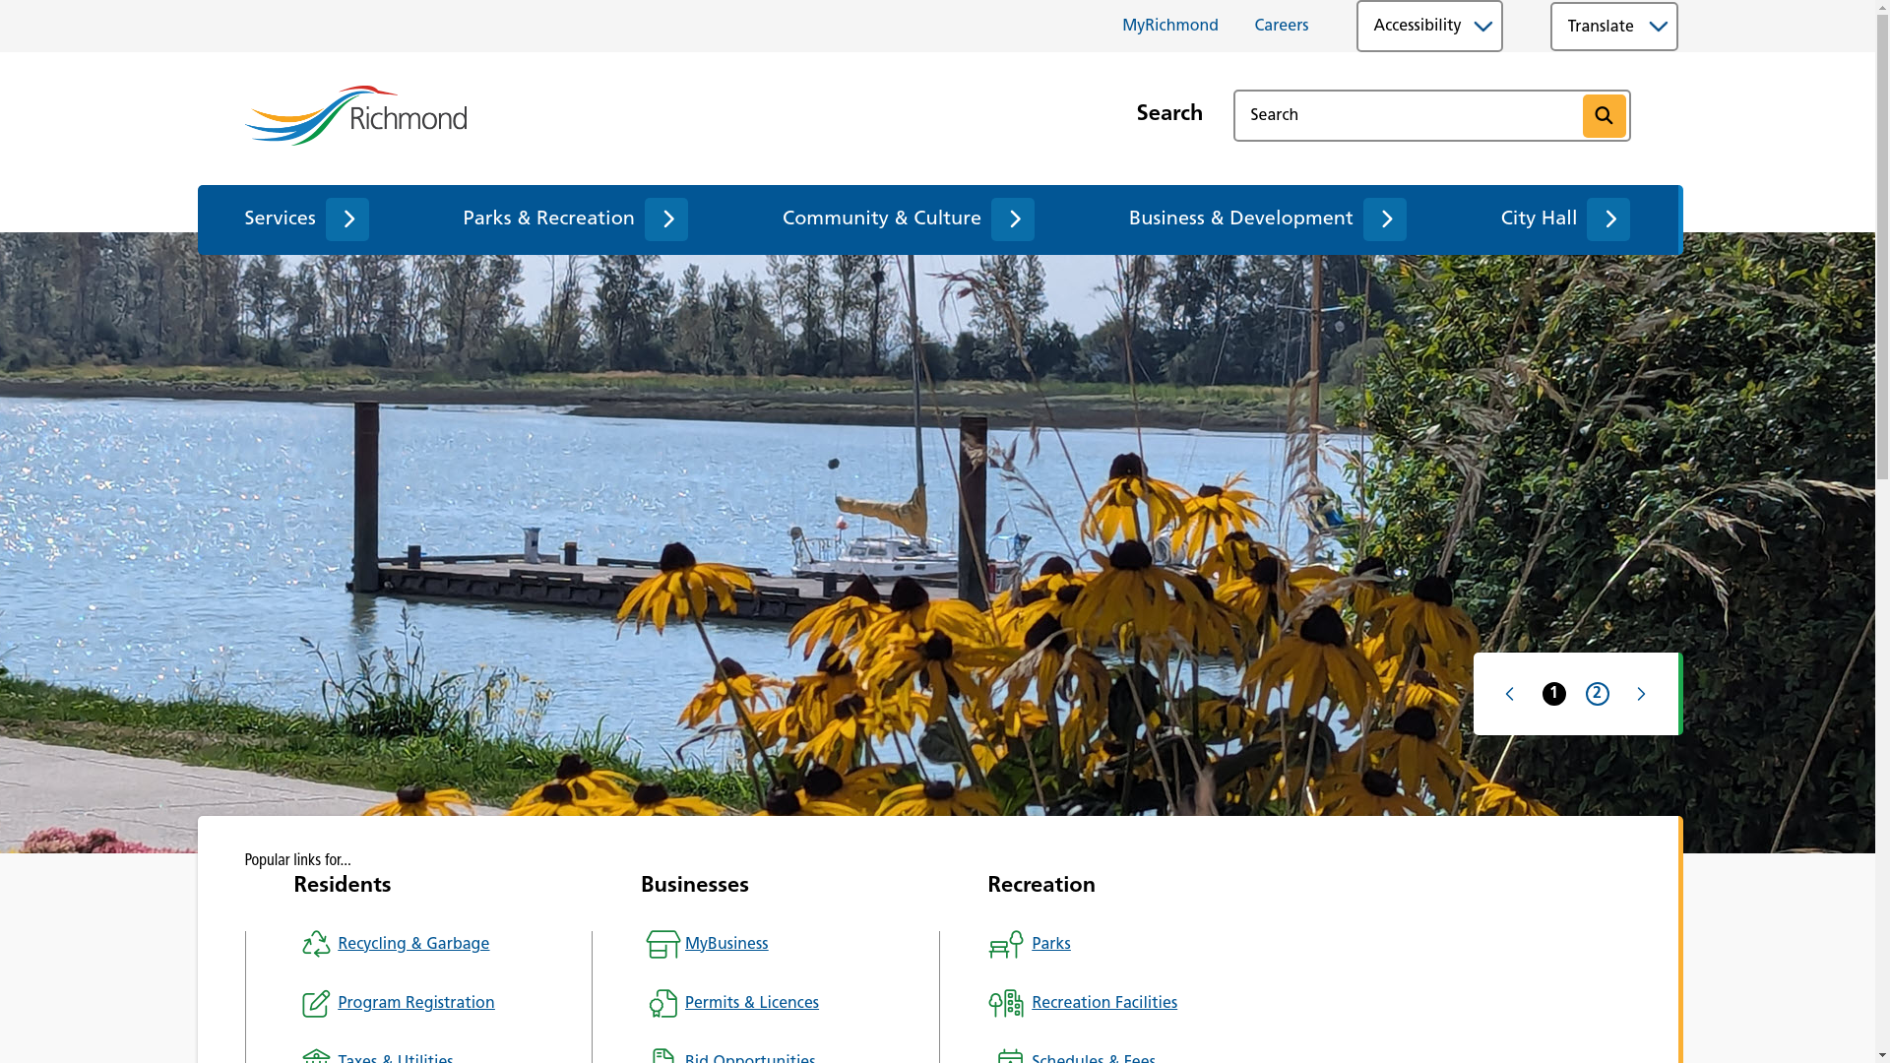Click the Recycling & Garbage recycle icon

(316, 944)
